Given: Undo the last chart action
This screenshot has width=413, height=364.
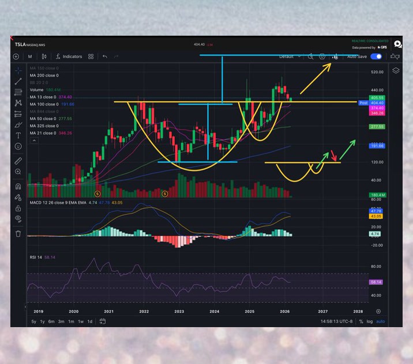Looking at the screenshot, I should (x=105, y=56).
